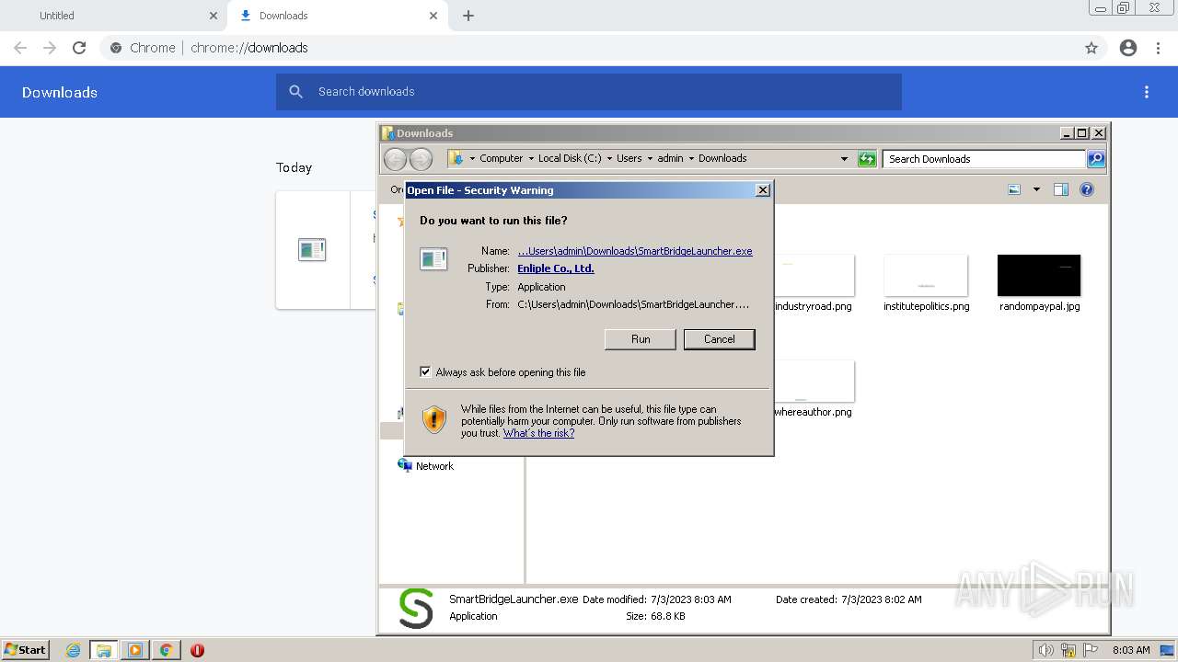Open the Action Center flag icon

coord(1091,650)
